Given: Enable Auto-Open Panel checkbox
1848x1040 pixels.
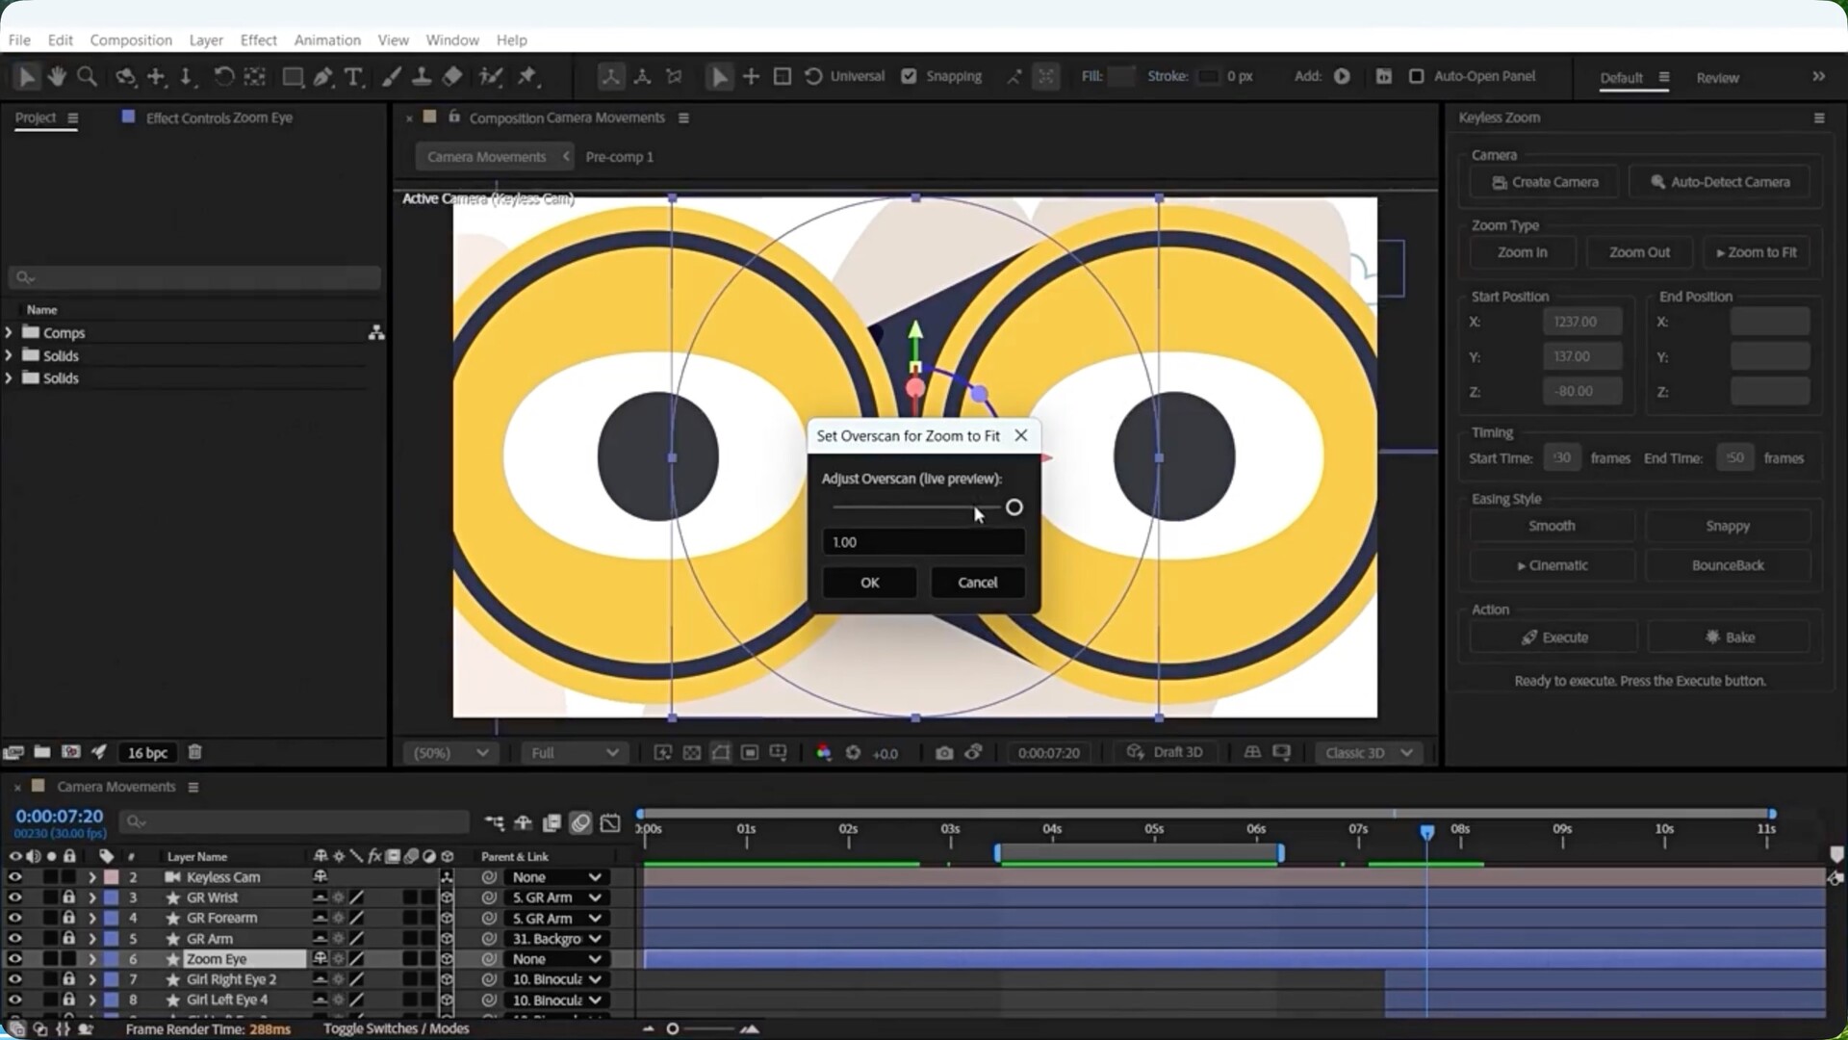Looking at the screenshot, I should click(x=1416, y=76).
